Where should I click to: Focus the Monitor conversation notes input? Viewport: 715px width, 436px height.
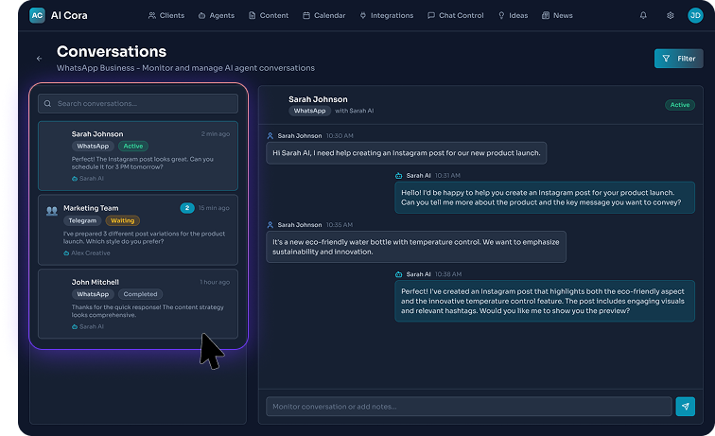click(468, 407)
